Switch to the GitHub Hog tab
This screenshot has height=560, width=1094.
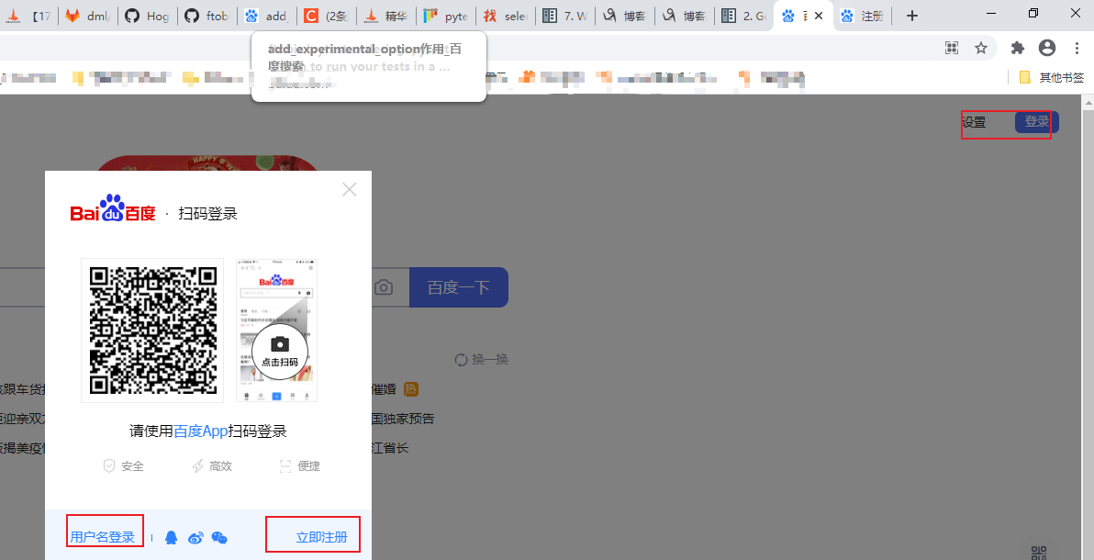pyautogui.click(x=148, y=16)
